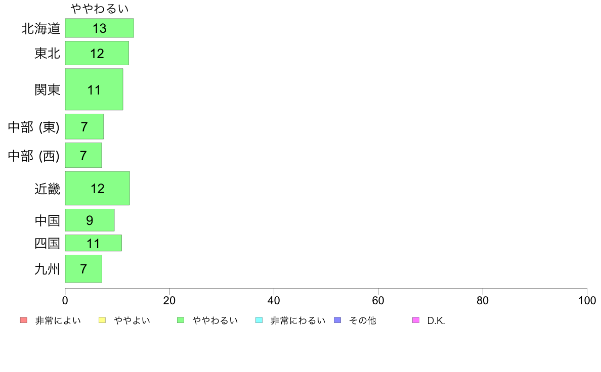Click the 非常にわるい legend text label
The image size is (601, 372).
click(x=298, y=320)
